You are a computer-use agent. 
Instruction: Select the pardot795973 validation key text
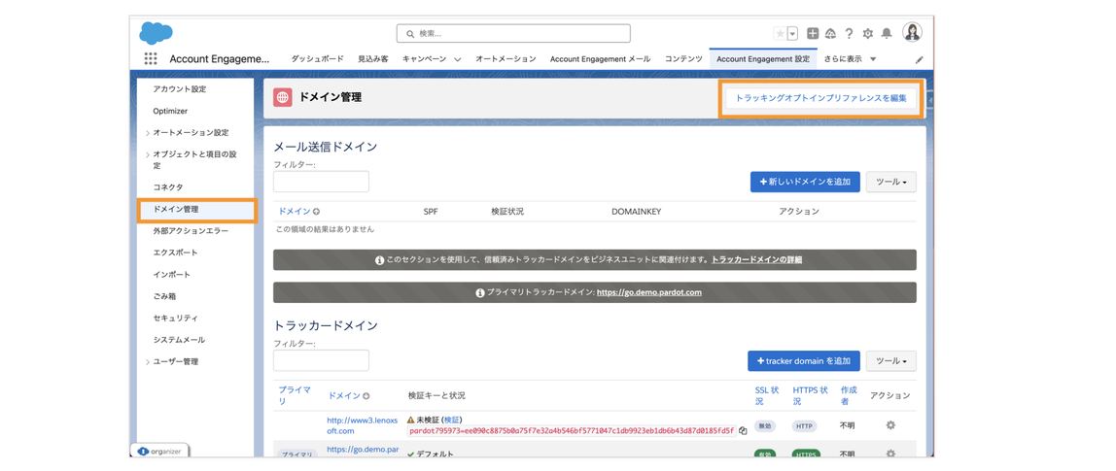573,430
